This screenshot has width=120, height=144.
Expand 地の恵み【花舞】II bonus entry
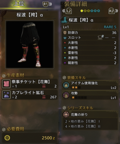90,127
